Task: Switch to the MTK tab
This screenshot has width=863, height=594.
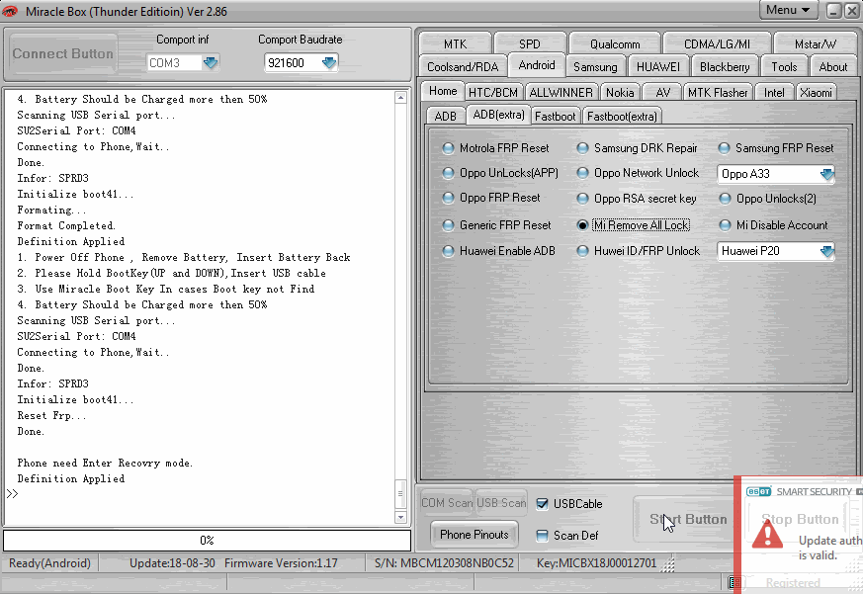Action: coord(455,43)
